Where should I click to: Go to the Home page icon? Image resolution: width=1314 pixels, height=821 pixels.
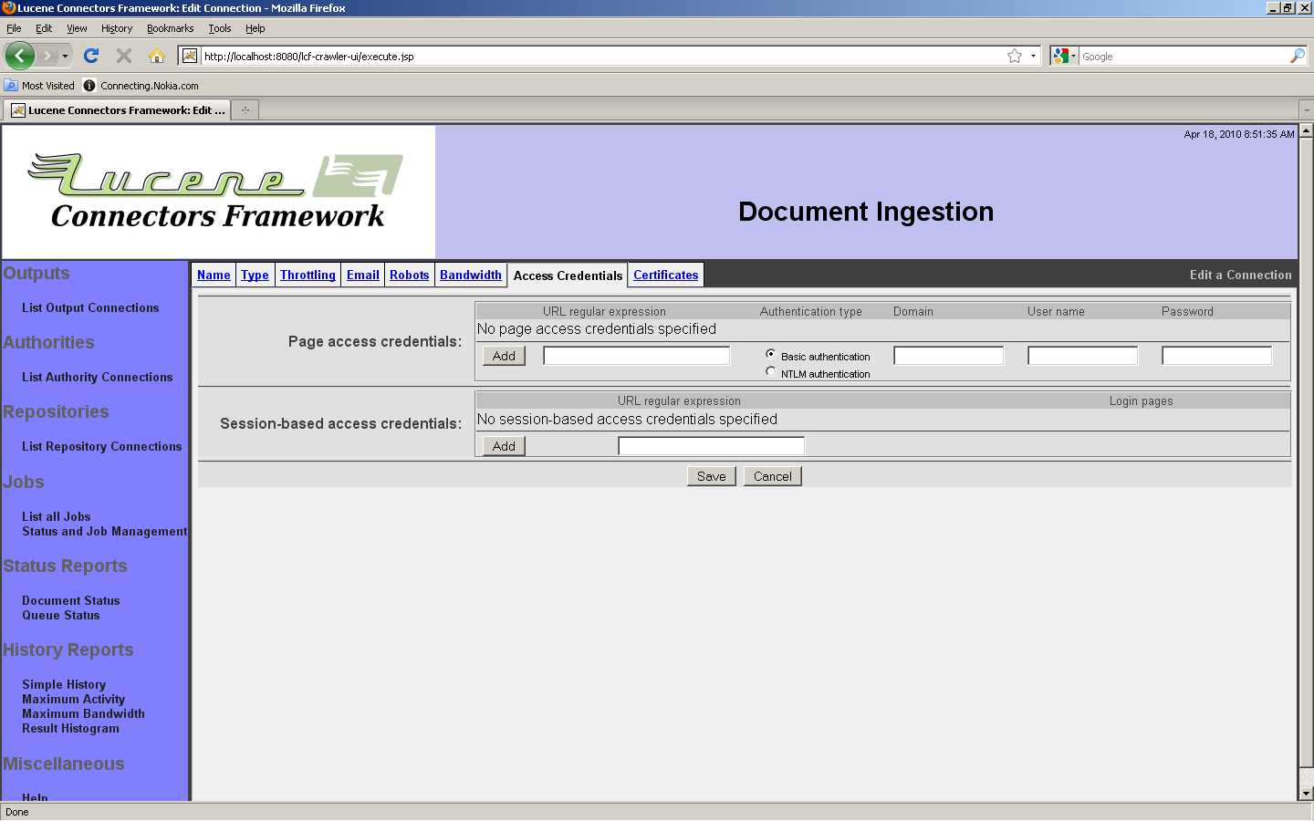157,56
